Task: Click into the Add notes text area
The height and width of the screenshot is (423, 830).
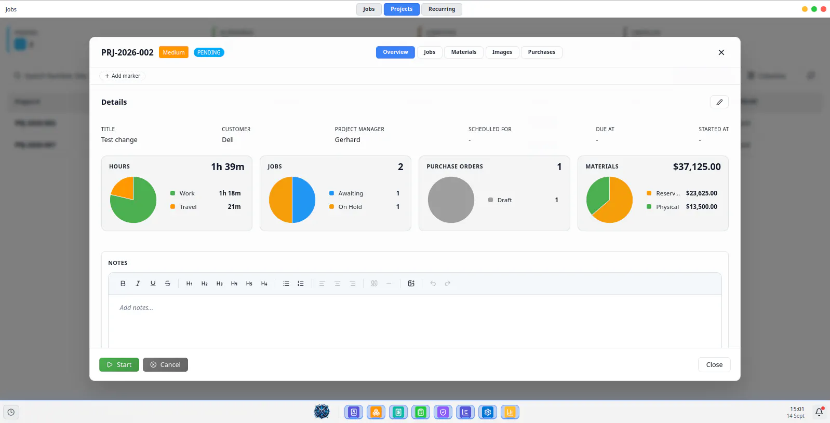Action: [x=415, y=321]
